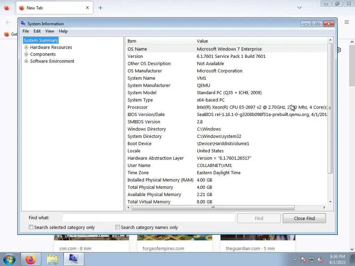Open the View menu in System Information

coord(50,31)
